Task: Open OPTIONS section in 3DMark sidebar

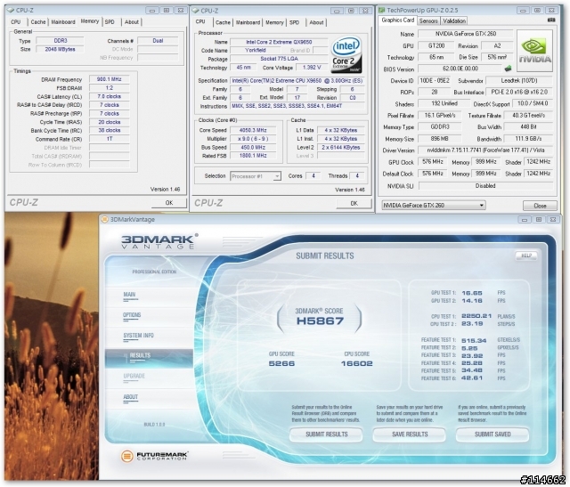Action: (132, 315)
